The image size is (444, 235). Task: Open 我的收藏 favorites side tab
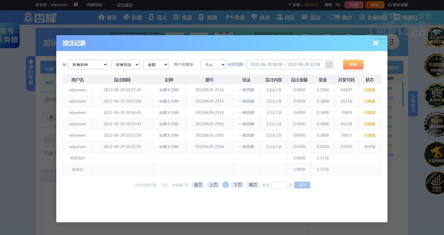[31, 73]
